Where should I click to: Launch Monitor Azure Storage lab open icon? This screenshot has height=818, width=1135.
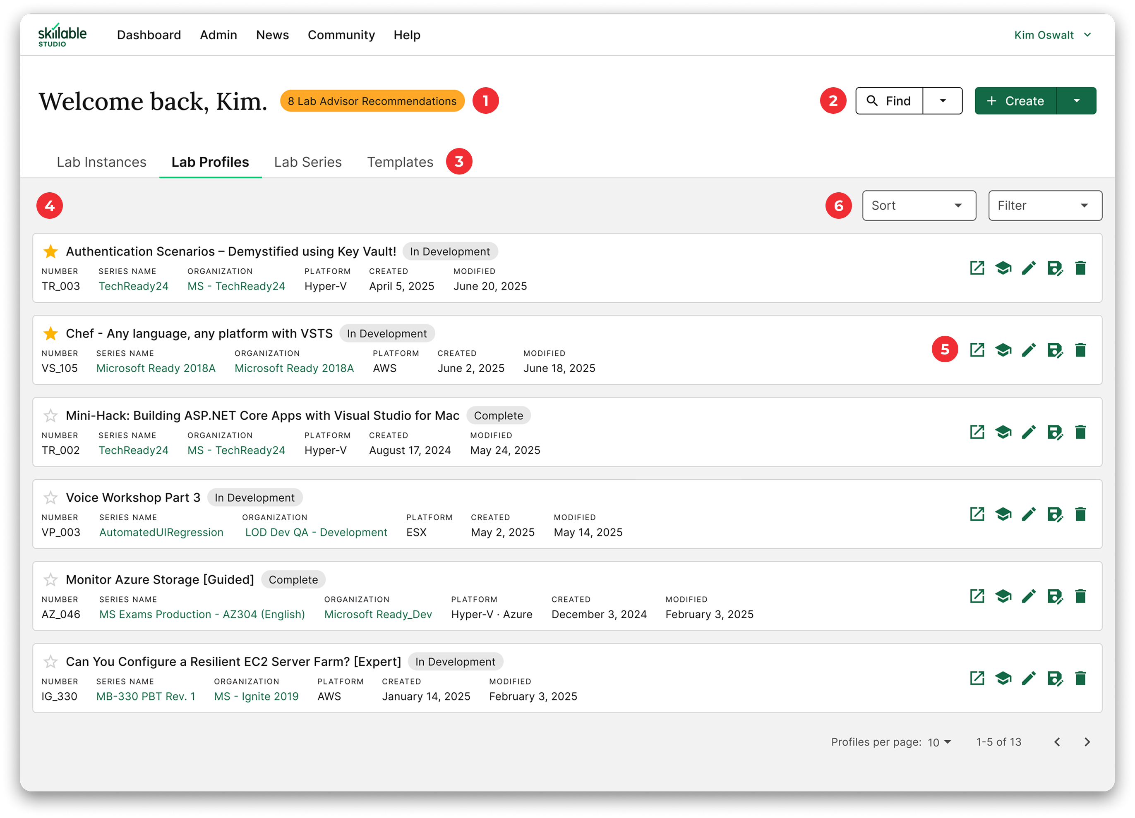pyautogui.click(x=977, y=596)
